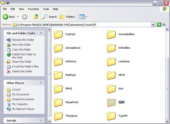
Task: Select the RepairPack folder icon
Action: 58,102
